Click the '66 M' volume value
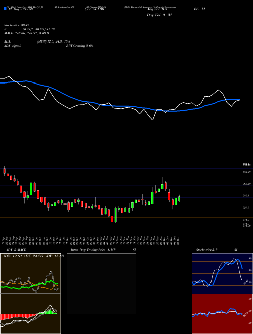Screen dimensions: 253x334 point(199,9)
